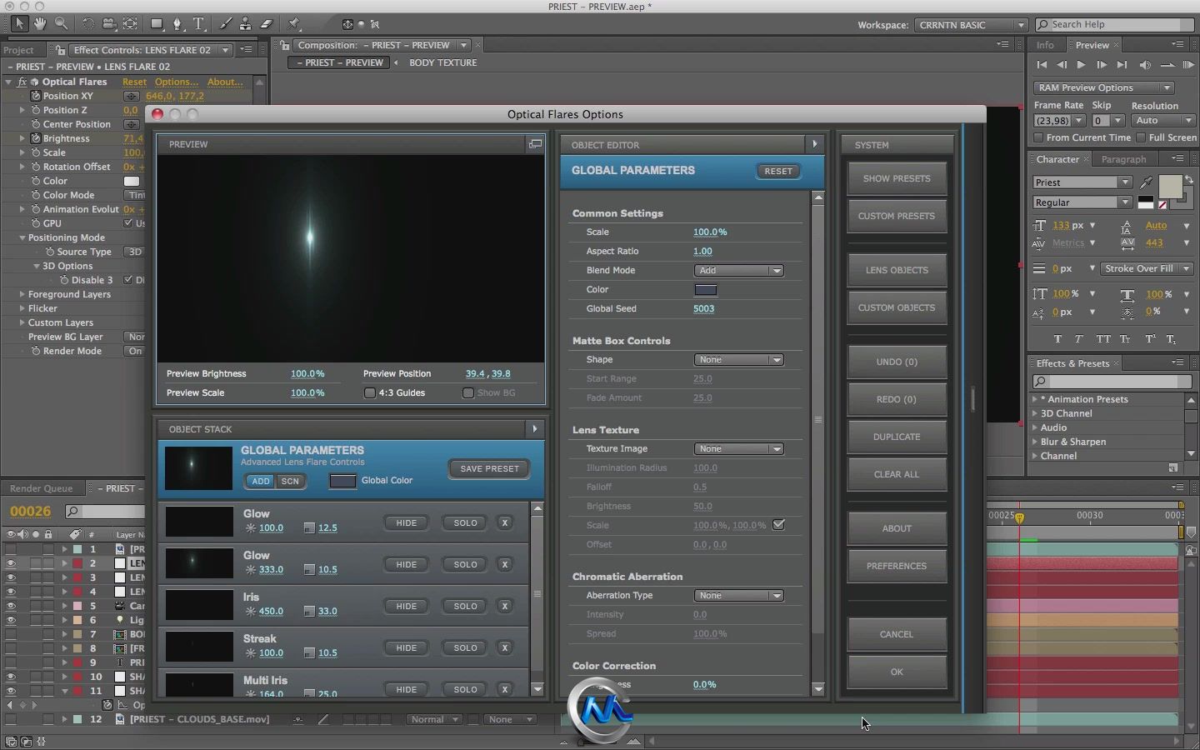Viewport: 1200px width, 750px height.
Task: Toggle All Caps in Character panel
Action: 1103,339
